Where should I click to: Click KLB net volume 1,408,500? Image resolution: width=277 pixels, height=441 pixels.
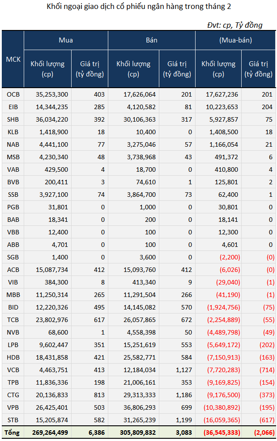click(x=223, y=132)
